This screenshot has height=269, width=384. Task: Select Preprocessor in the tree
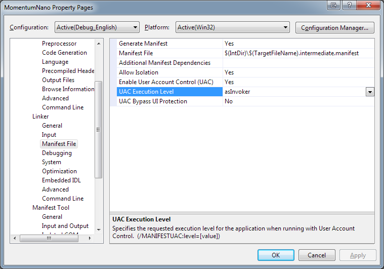(x=59, y=44)
